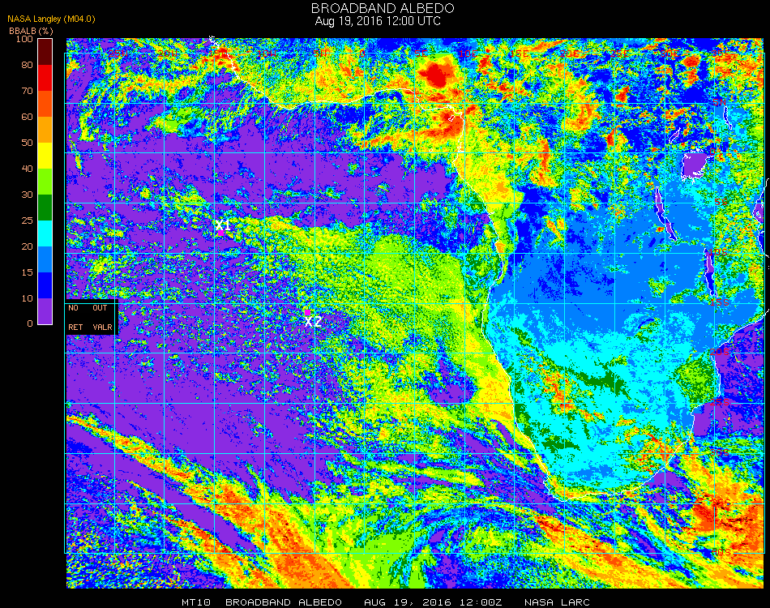Select the yellow 40–50% colorbar segment
This screenshot has height=608, width=770.
coord(45,156)
